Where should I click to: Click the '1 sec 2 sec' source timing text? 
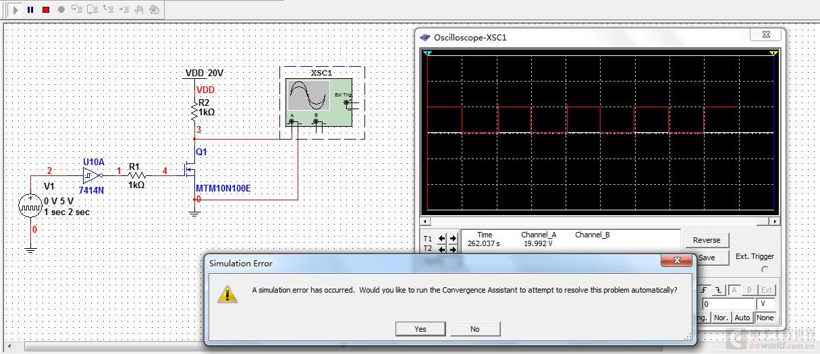[x=67, y=212]
